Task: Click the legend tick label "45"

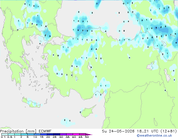Action: coord(80,137)
